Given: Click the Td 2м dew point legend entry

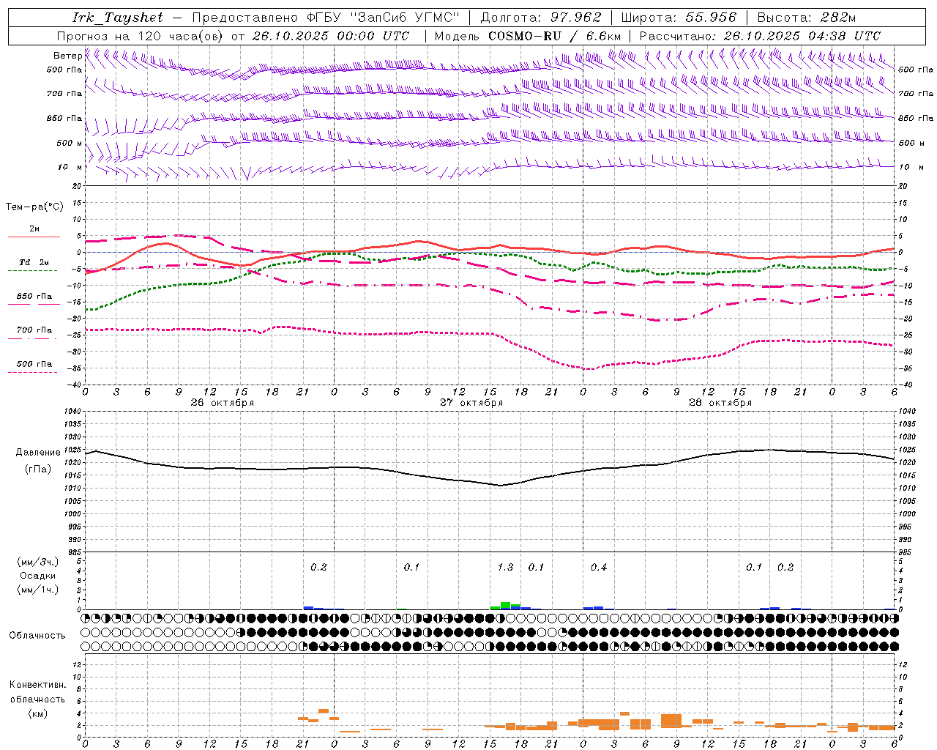Looking at the screenshot, I should point(34,262).
